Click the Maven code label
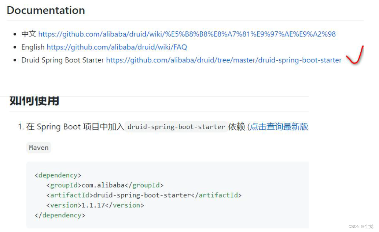The height and width of the screenshot is (232, 379). 39,148
